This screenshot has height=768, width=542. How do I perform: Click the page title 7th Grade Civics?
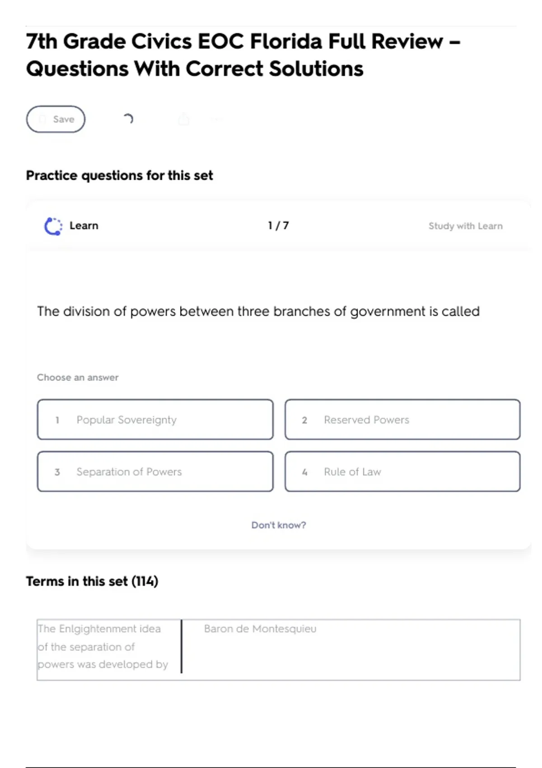pos(243,55)
